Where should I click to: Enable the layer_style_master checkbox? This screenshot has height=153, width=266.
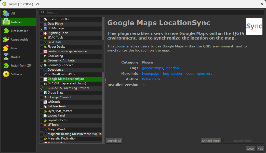[x=41, y=111]
